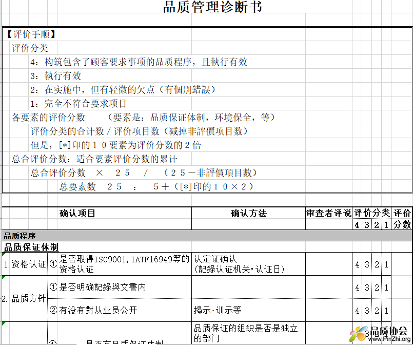
Task: Select the 评价分类 label under 评价手顺
Action: [x=30, y=48]
